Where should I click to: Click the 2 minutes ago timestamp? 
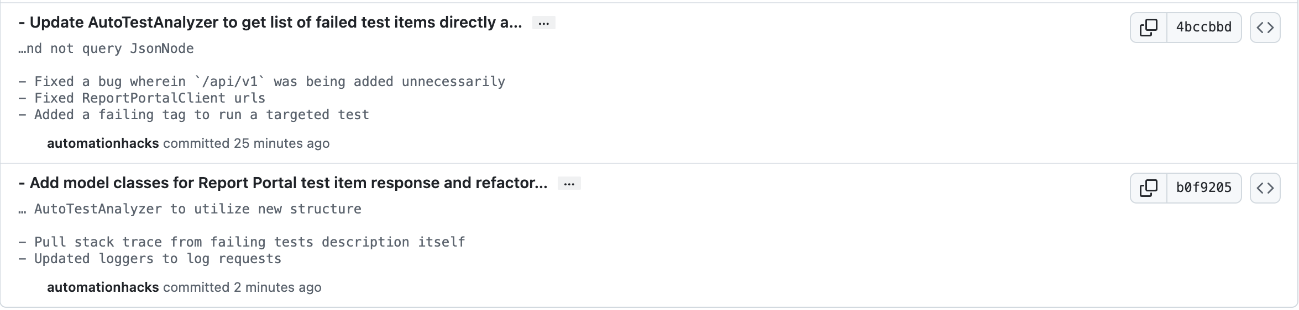tap(277, 287)
